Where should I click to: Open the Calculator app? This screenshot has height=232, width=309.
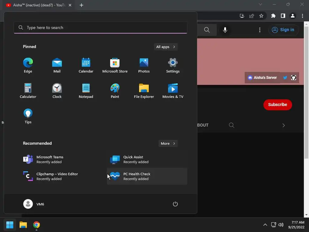click(x=28, y=91)
